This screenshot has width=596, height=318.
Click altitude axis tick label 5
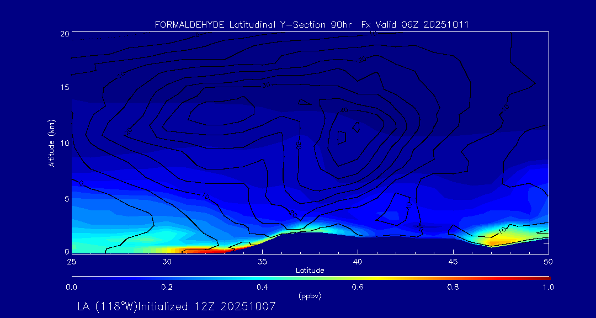pos(67,199)
